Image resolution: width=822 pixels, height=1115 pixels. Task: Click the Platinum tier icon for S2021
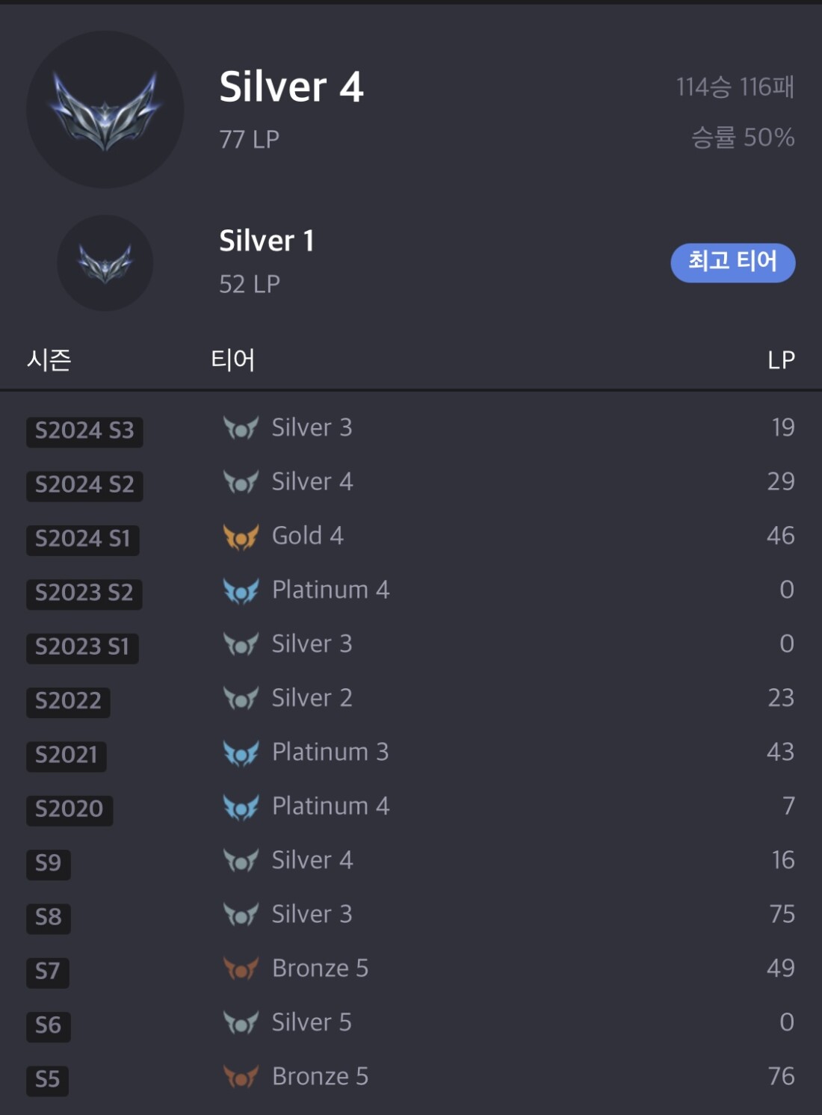[241, 753]
